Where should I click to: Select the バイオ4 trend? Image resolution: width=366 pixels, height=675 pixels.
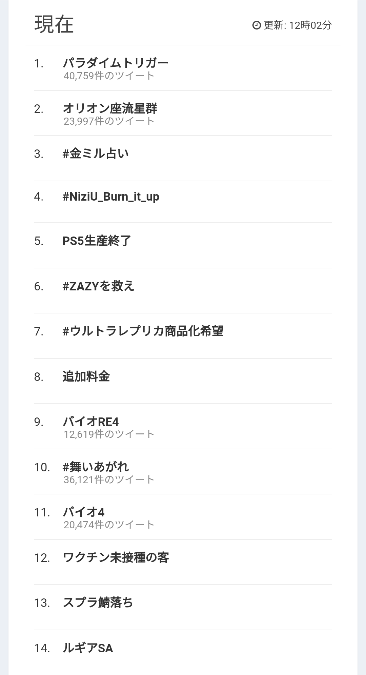coord(84,512)
